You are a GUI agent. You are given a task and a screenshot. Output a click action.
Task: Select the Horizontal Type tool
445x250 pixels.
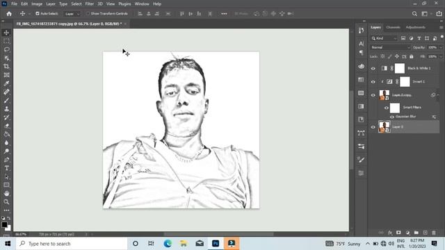(x=6, y=168)
